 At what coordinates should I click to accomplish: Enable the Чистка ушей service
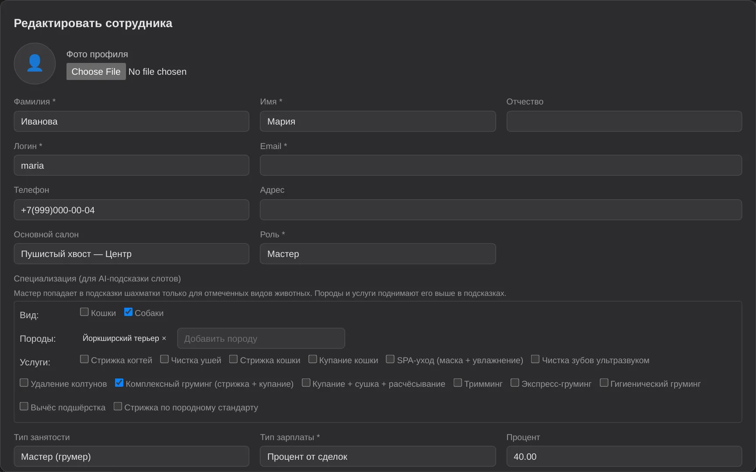164,359
